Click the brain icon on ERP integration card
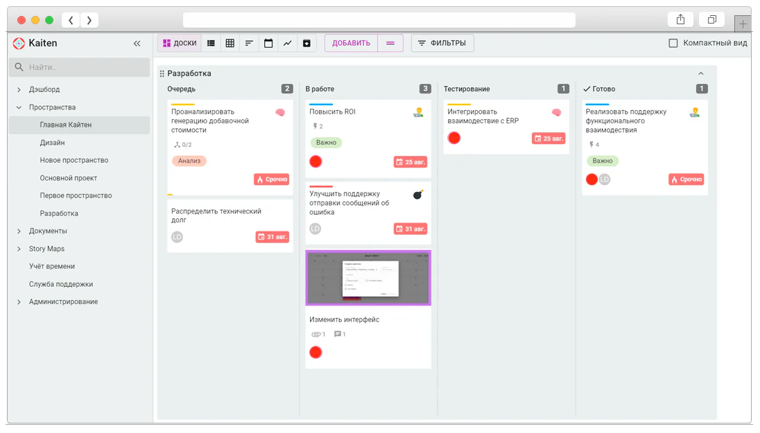760x433 pixels. click(556, 112)
